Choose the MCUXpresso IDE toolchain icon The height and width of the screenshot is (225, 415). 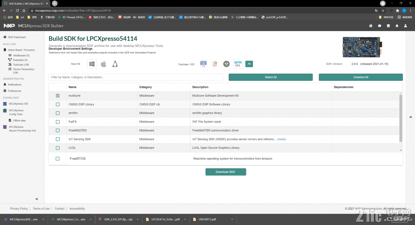pos(203,64)
